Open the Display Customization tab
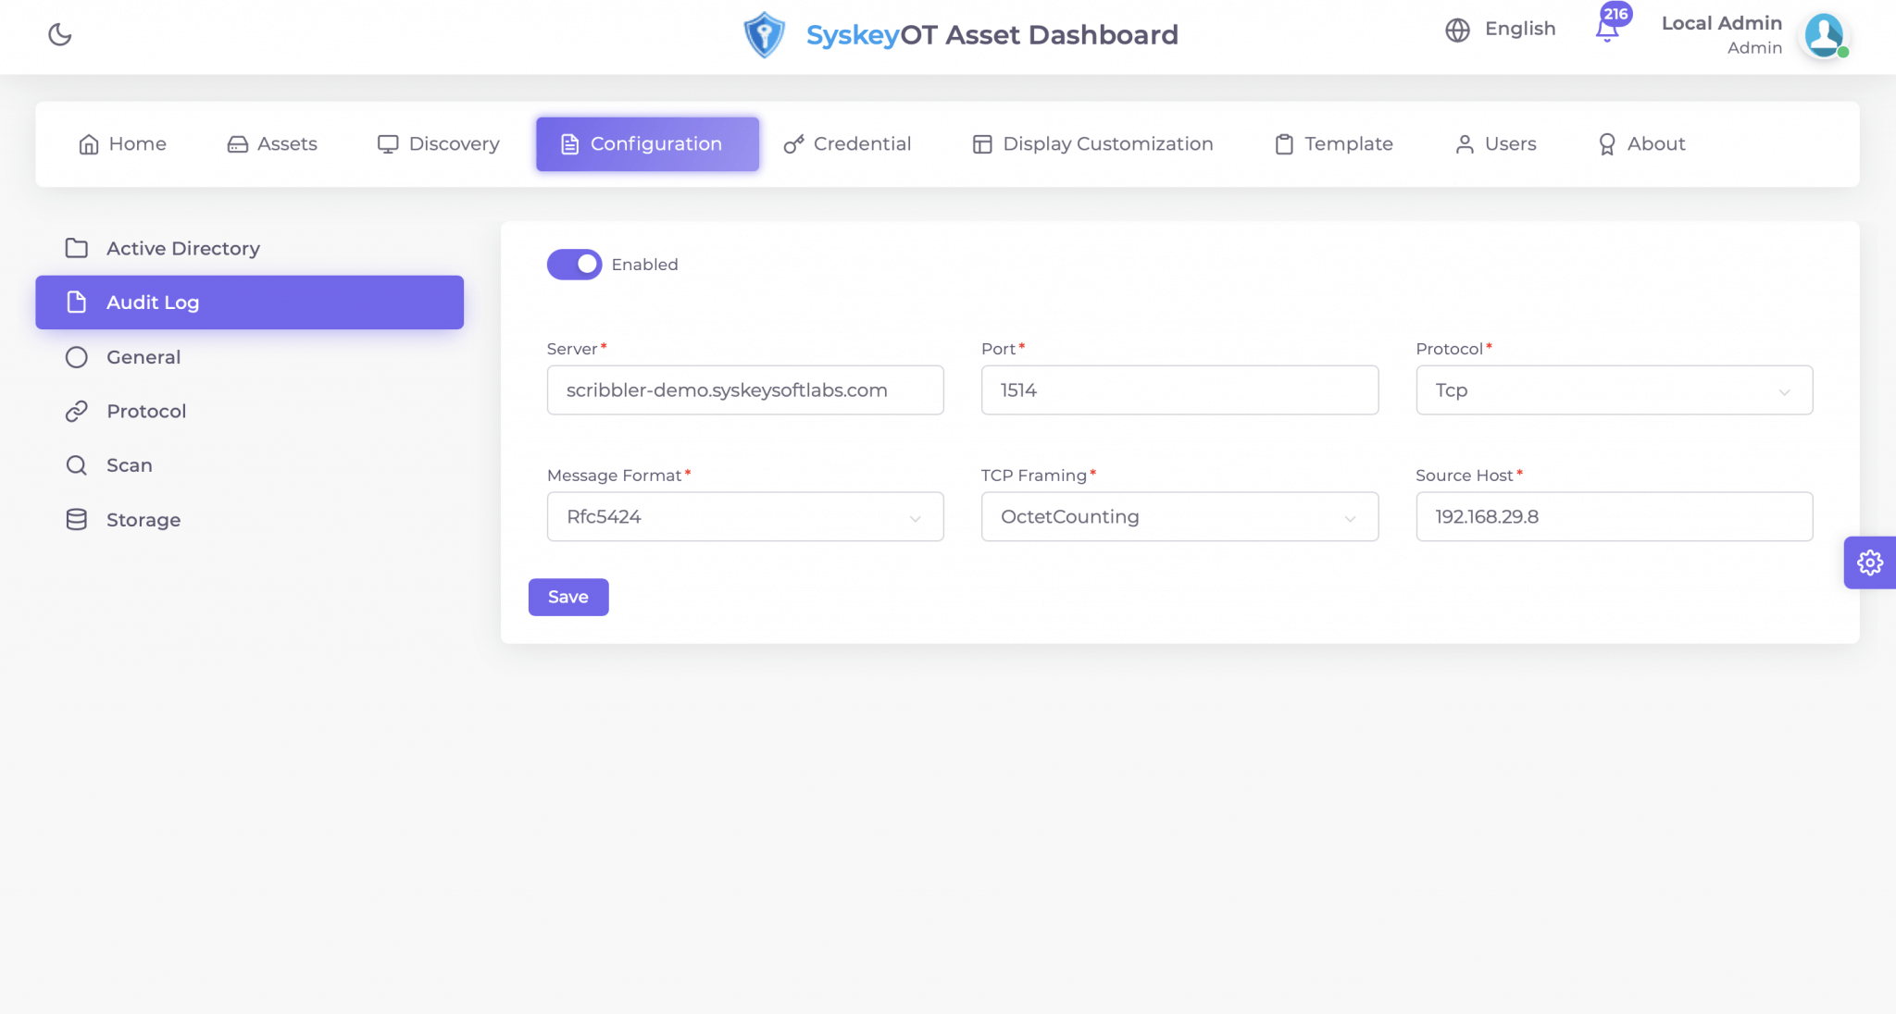Viewport: 1896px width, 1014px height. tap(1091, 143)
